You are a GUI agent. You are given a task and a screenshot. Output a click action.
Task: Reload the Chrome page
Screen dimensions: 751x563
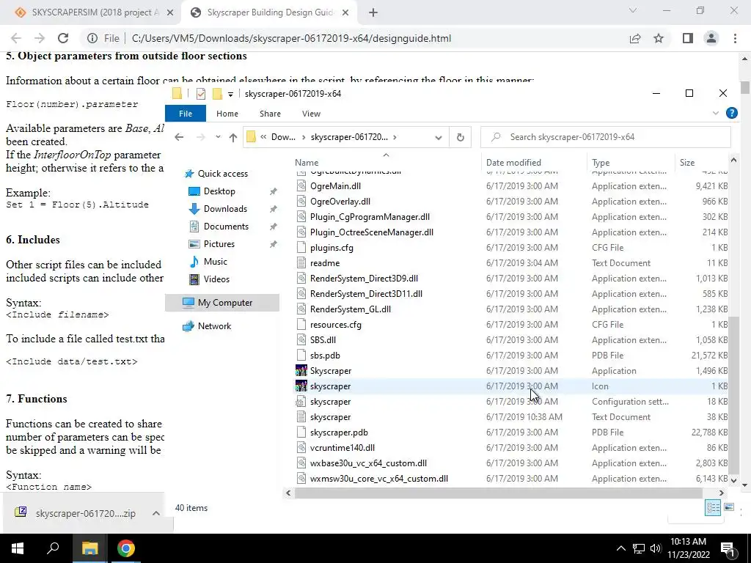63,38
